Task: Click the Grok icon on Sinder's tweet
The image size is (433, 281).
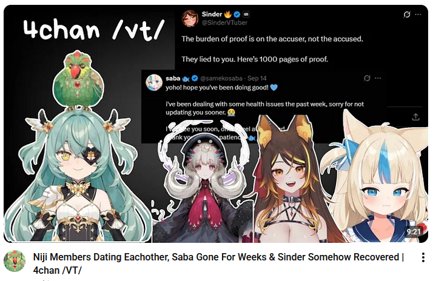Action: (407, 15)
